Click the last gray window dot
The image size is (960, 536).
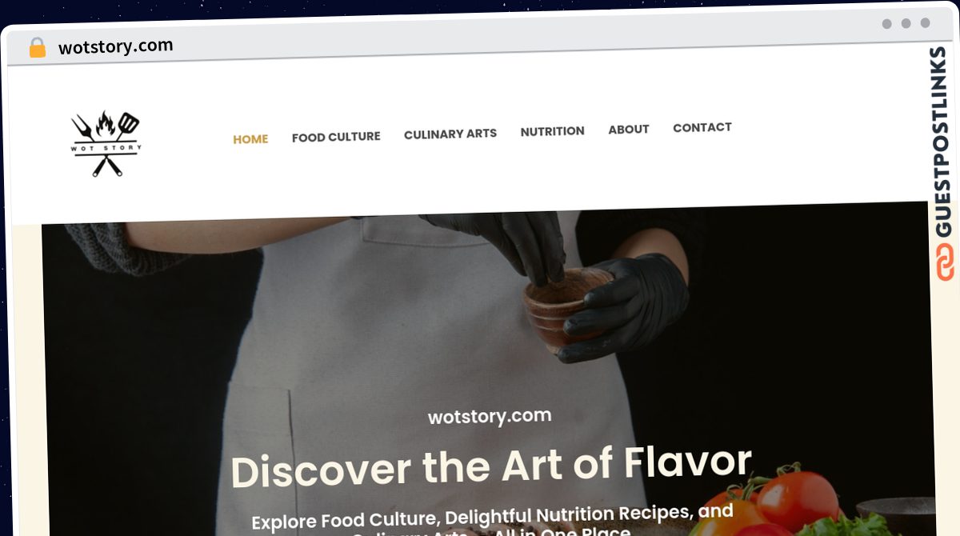[926, 23]
